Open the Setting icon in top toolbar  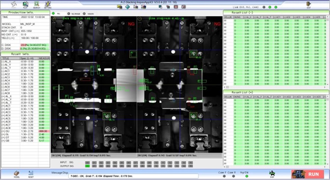point(47,4)
